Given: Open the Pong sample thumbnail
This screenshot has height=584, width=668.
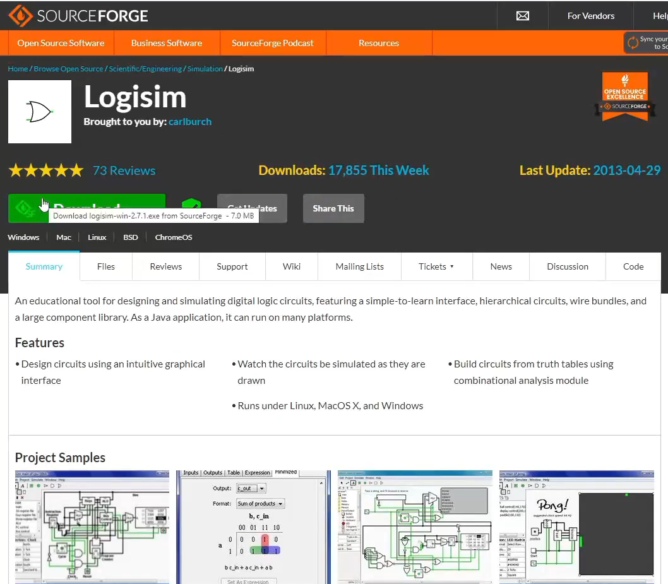Looking at the screenshot, I should coord(576,527).
